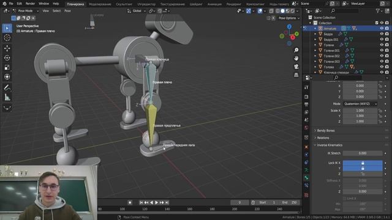Toggle Collection exclude checkbox in outliner
Screen dimensions: 392x220
point(377,23)
